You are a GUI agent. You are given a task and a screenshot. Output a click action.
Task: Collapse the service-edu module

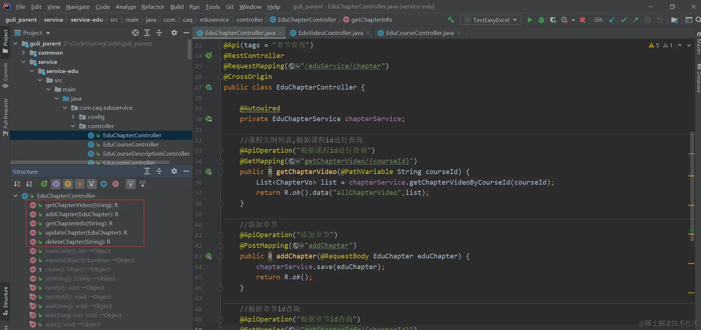point(32,71)
